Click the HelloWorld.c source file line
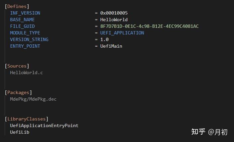Image resolution: width=234 pixels, height=142 pixels. (27, 72)
